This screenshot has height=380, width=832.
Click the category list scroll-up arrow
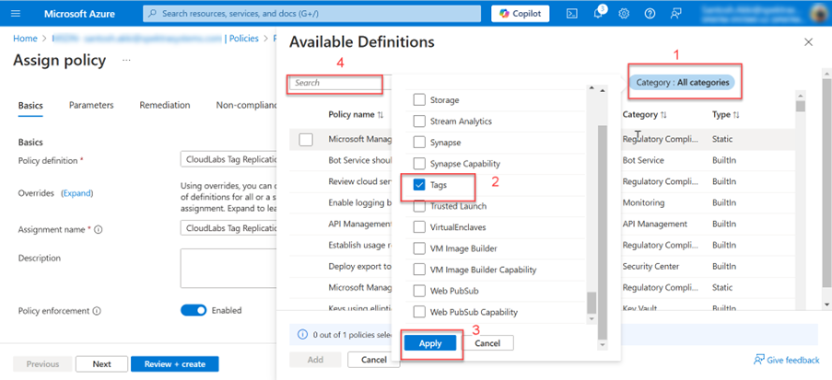[592, 88]
